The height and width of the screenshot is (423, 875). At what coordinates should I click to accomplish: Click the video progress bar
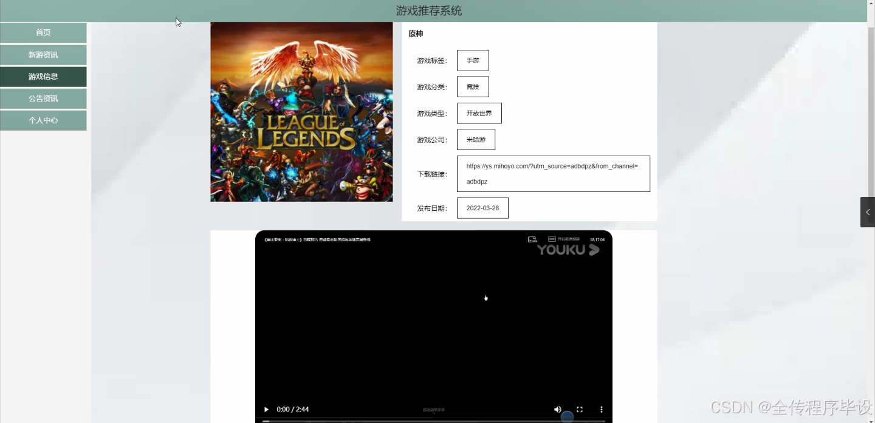point(433,421)
